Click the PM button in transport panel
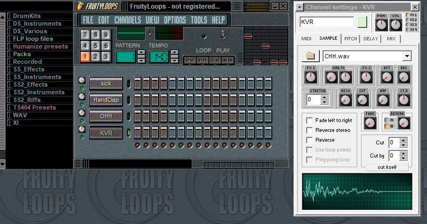The image size is (427, 224). point(203,60)
